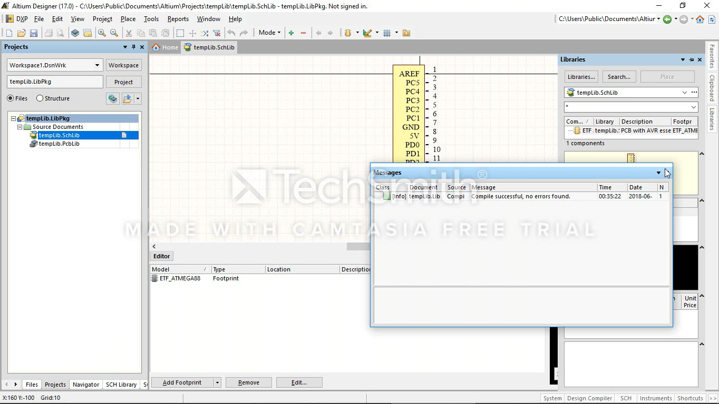Click the Save icon in toolbar
The image size is (719, 404).
(33, 33)
